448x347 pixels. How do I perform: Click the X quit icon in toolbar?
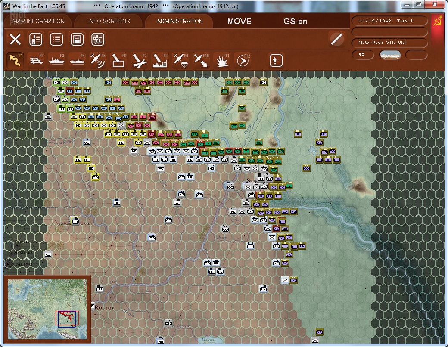(x=15, y=40)
